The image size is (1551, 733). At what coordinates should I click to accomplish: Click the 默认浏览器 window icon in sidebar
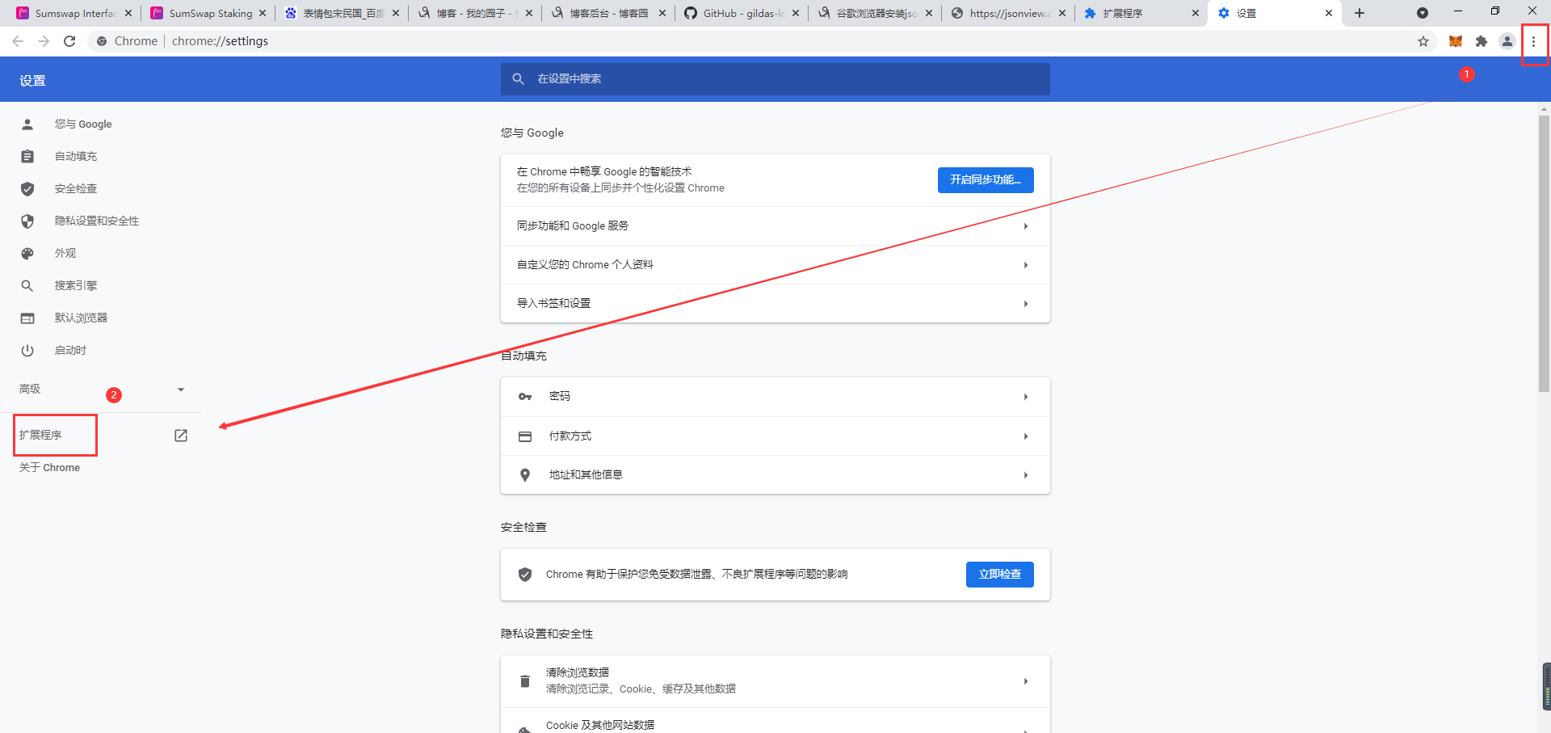27,318
